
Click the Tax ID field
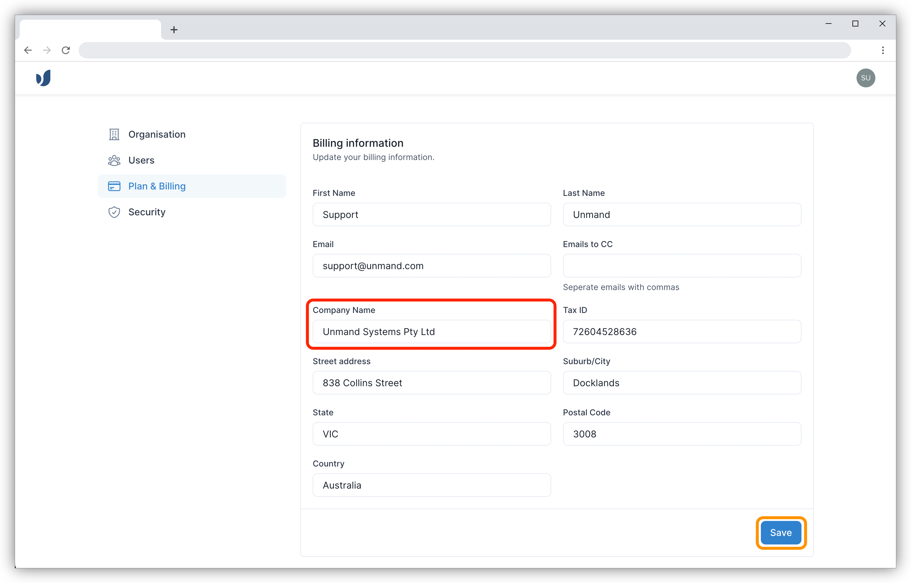pyautogui.click(x=681, y=332)
